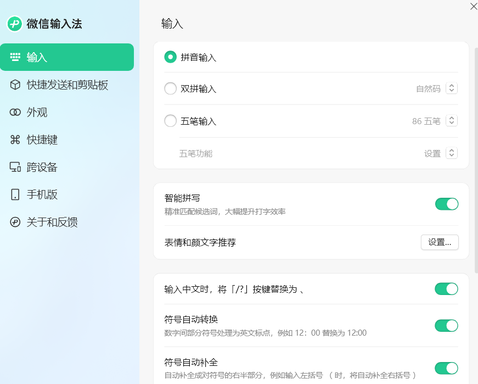The image size is (478, 384).
Task: Go to the 快捷键 settings page
Action: click(x=67, y=140)
